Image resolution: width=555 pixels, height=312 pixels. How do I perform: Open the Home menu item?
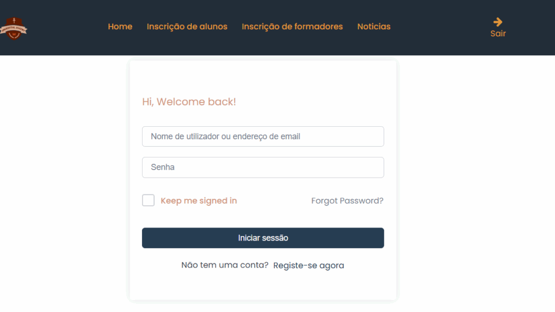(x=120, y=27)
